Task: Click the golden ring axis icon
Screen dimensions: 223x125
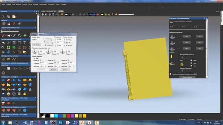Action: (182, 65)
